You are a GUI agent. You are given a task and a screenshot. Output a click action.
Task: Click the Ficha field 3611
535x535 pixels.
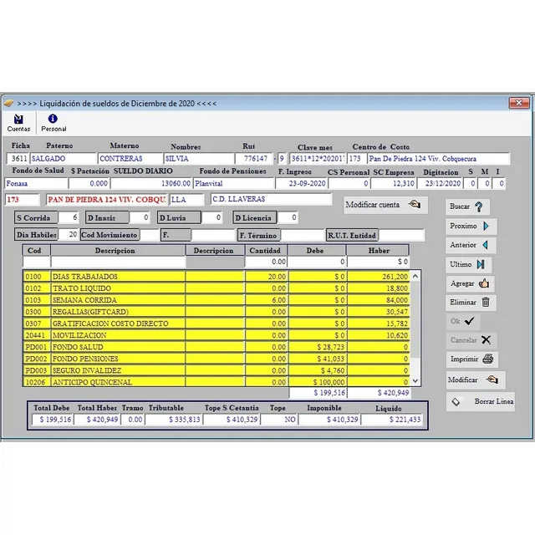pyautogui.click(x=18, y=159)
